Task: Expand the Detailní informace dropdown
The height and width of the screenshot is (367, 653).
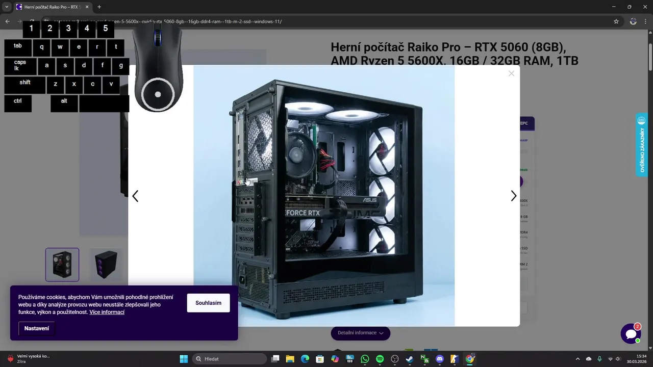Action: pyautogui.click(x=361, y=333)
